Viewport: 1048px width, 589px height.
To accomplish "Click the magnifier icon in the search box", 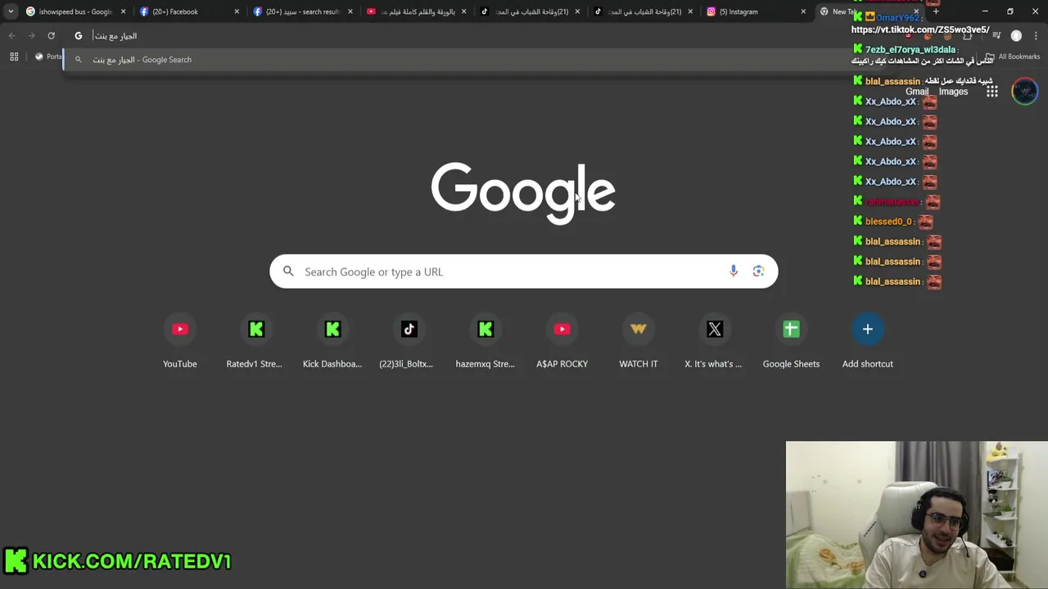I will [288, 272].
